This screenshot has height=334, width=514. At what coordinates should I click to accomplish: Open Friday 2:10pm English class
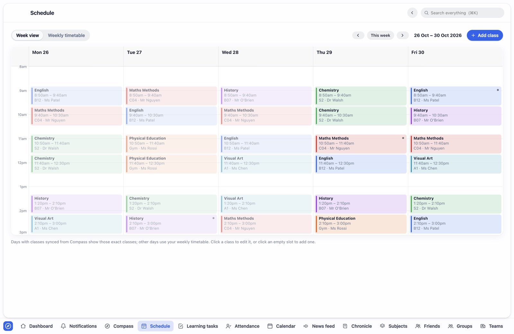coord(456,224)
